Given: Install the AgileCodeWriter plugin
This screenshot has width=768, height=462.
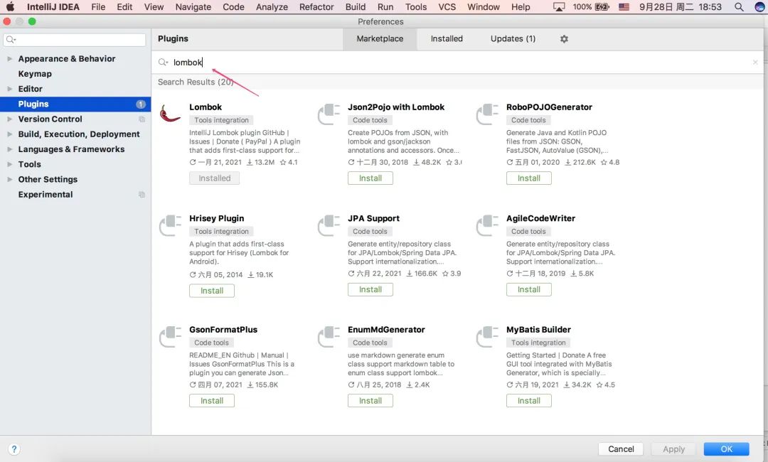Looking at the screenshot, I should 529,290.
